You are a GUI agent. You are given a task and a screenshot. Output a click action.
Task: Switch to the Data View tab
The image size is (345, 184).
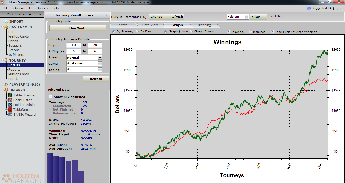(150, 25)
